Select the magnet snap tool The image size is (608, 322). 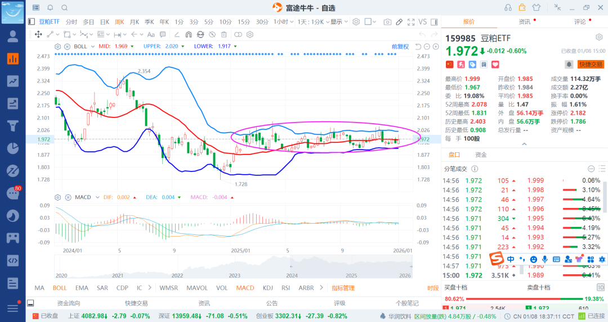coord(189,34)
